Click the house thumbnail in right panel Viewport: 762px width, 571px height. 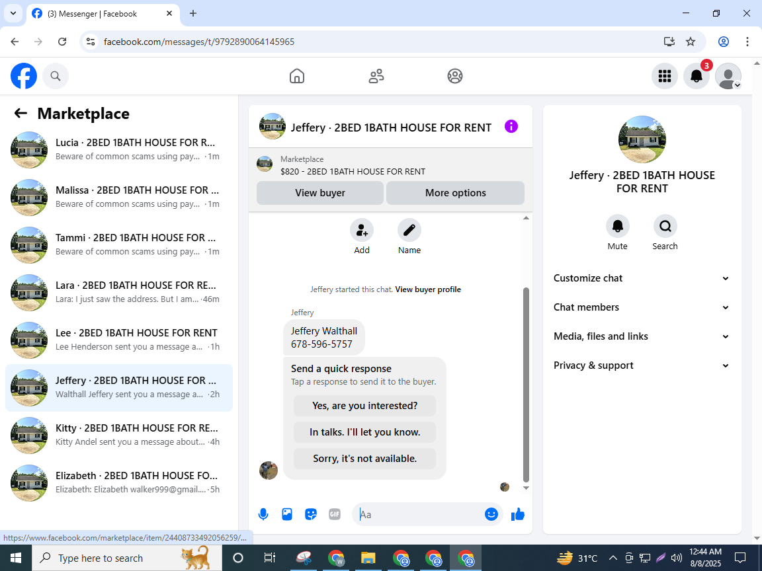[x=642, y=139]
